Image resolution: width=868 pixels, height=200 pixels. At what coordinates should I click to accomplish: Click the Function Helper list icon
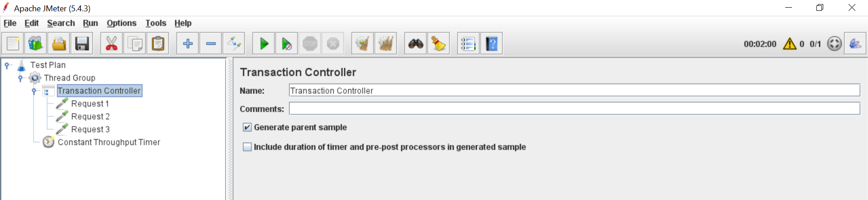(468, 44)
